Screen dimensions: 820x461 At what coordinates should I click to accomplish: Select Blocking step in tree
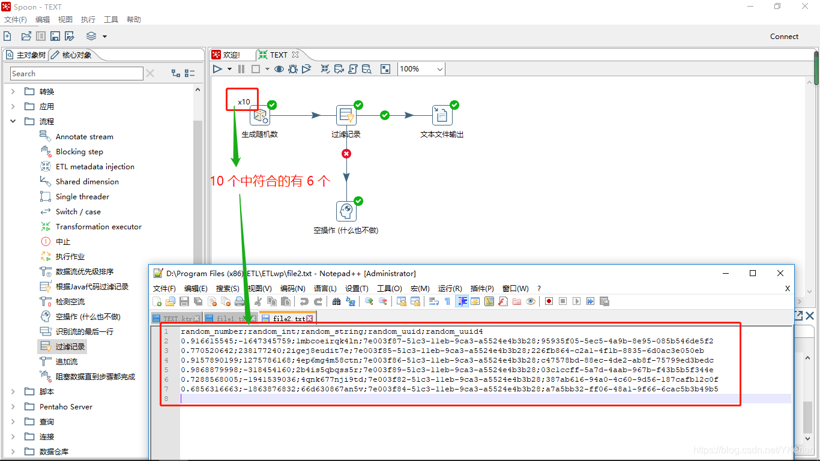[79, 151]
